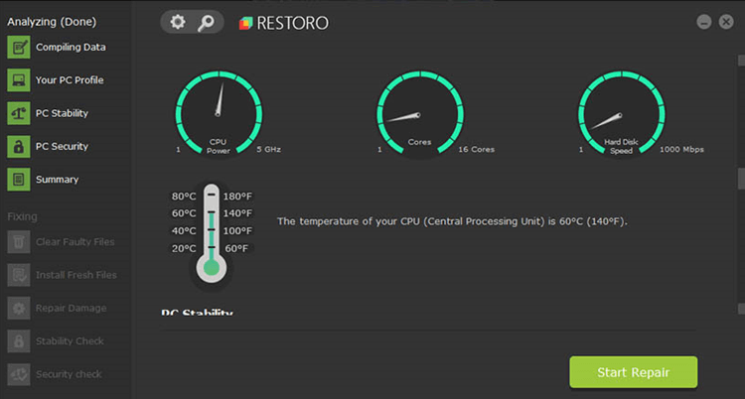This screenshot has width=745, height=399.
Task: Select the PC Security padlock icon
Action: pos(19,146)
